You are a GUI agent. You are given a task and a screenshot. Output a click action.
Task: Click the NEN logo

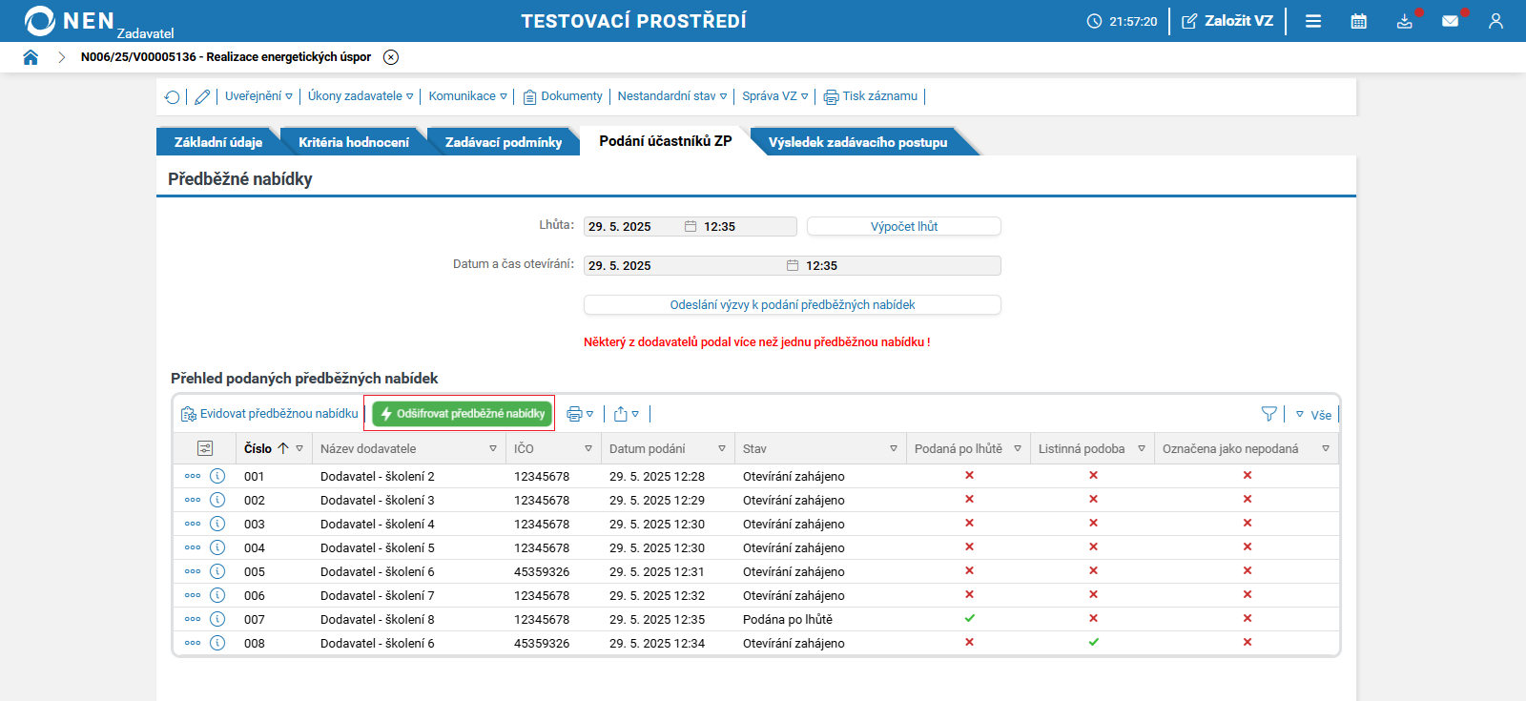[69, 21]
